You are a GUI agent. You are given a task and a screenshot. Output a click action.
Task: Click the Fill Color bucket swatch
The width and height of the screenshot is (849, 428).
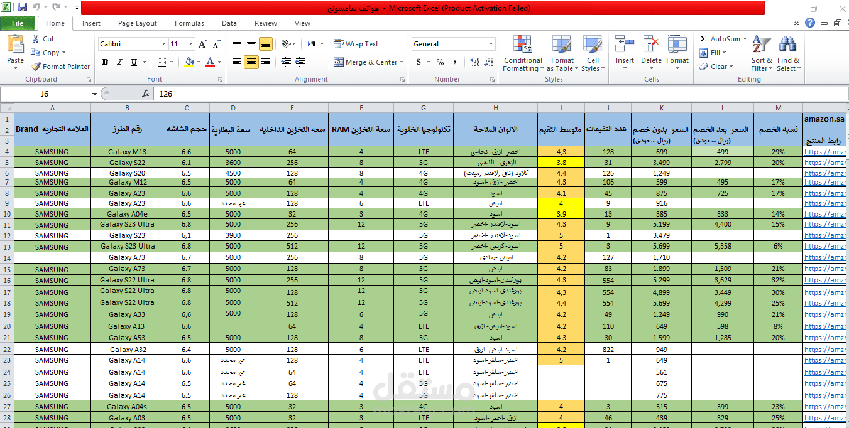pos(190,62)
